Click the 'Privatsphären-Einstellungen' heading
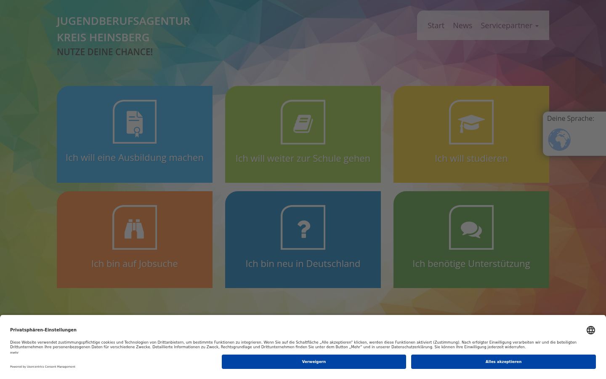The image size is (606, 379). pyautogui.click(x=43, y=330)
